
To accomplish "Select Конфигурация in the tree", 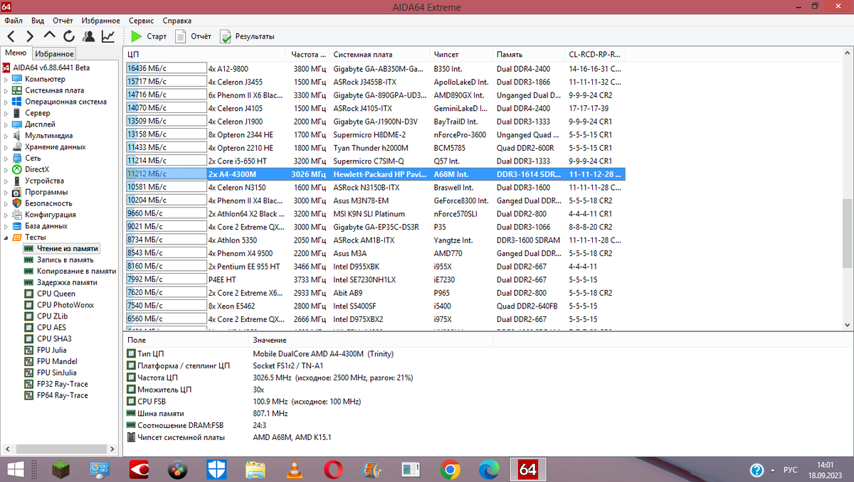I will pos(50,215).
